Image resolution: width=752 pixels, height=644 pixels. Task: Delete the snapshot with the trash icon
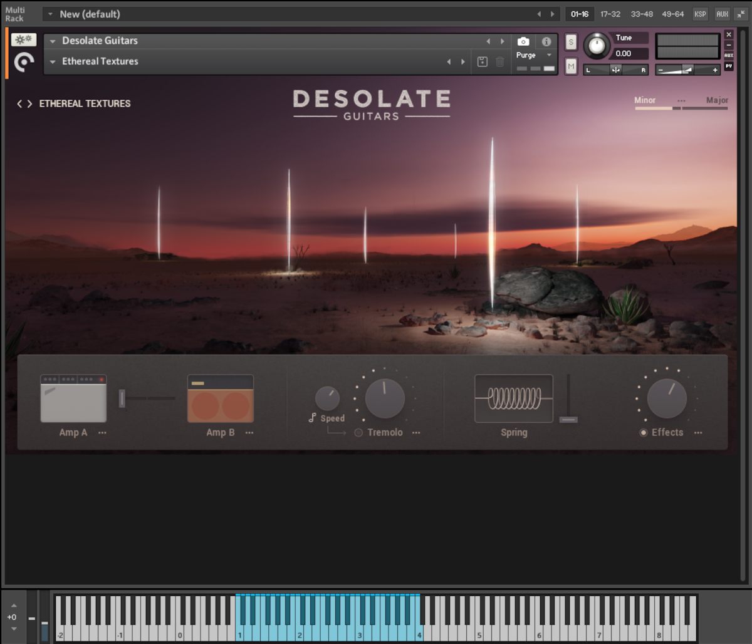coord(500,61)
